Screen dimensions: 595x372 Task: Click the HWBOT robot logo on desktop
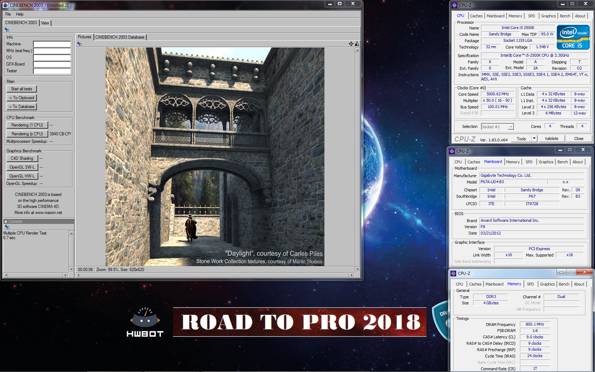pyautogui.click(x=145, y=322)
